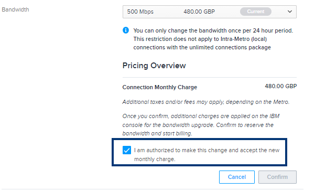Viewport: 315px width, 191px height.
Task: Click the 500 Mbps text in dropdown
Action: (140, 12)
